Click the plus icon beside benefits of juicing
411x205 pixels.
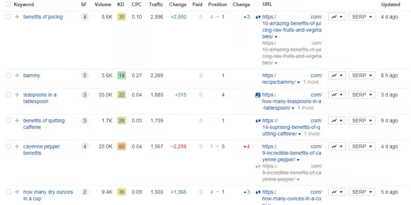(x=17, y=17)
